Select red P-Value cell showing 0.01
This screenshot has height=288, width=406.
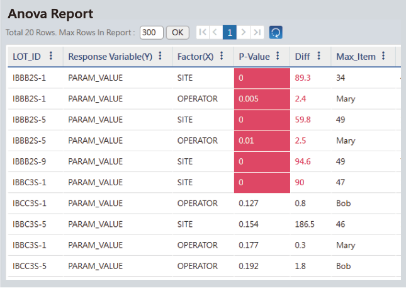coord(261,141)
